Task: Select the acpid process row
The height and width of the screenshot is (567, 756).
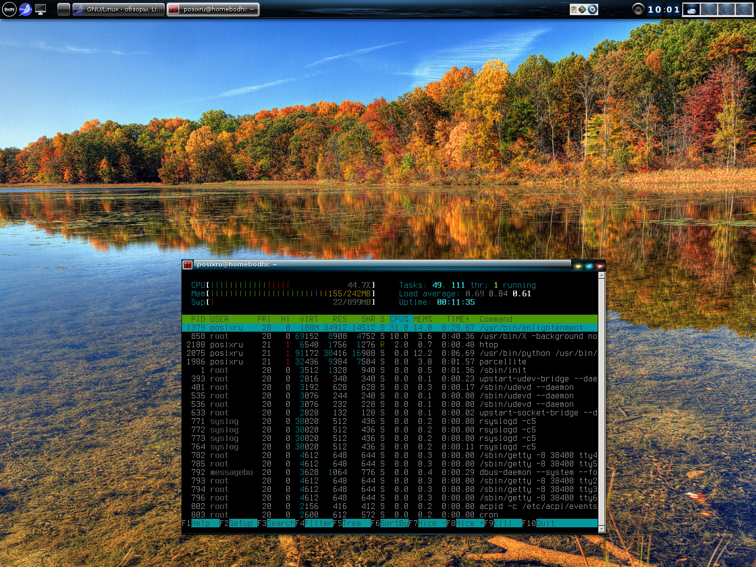Action: pyautogui.click(x=390, y=506)
